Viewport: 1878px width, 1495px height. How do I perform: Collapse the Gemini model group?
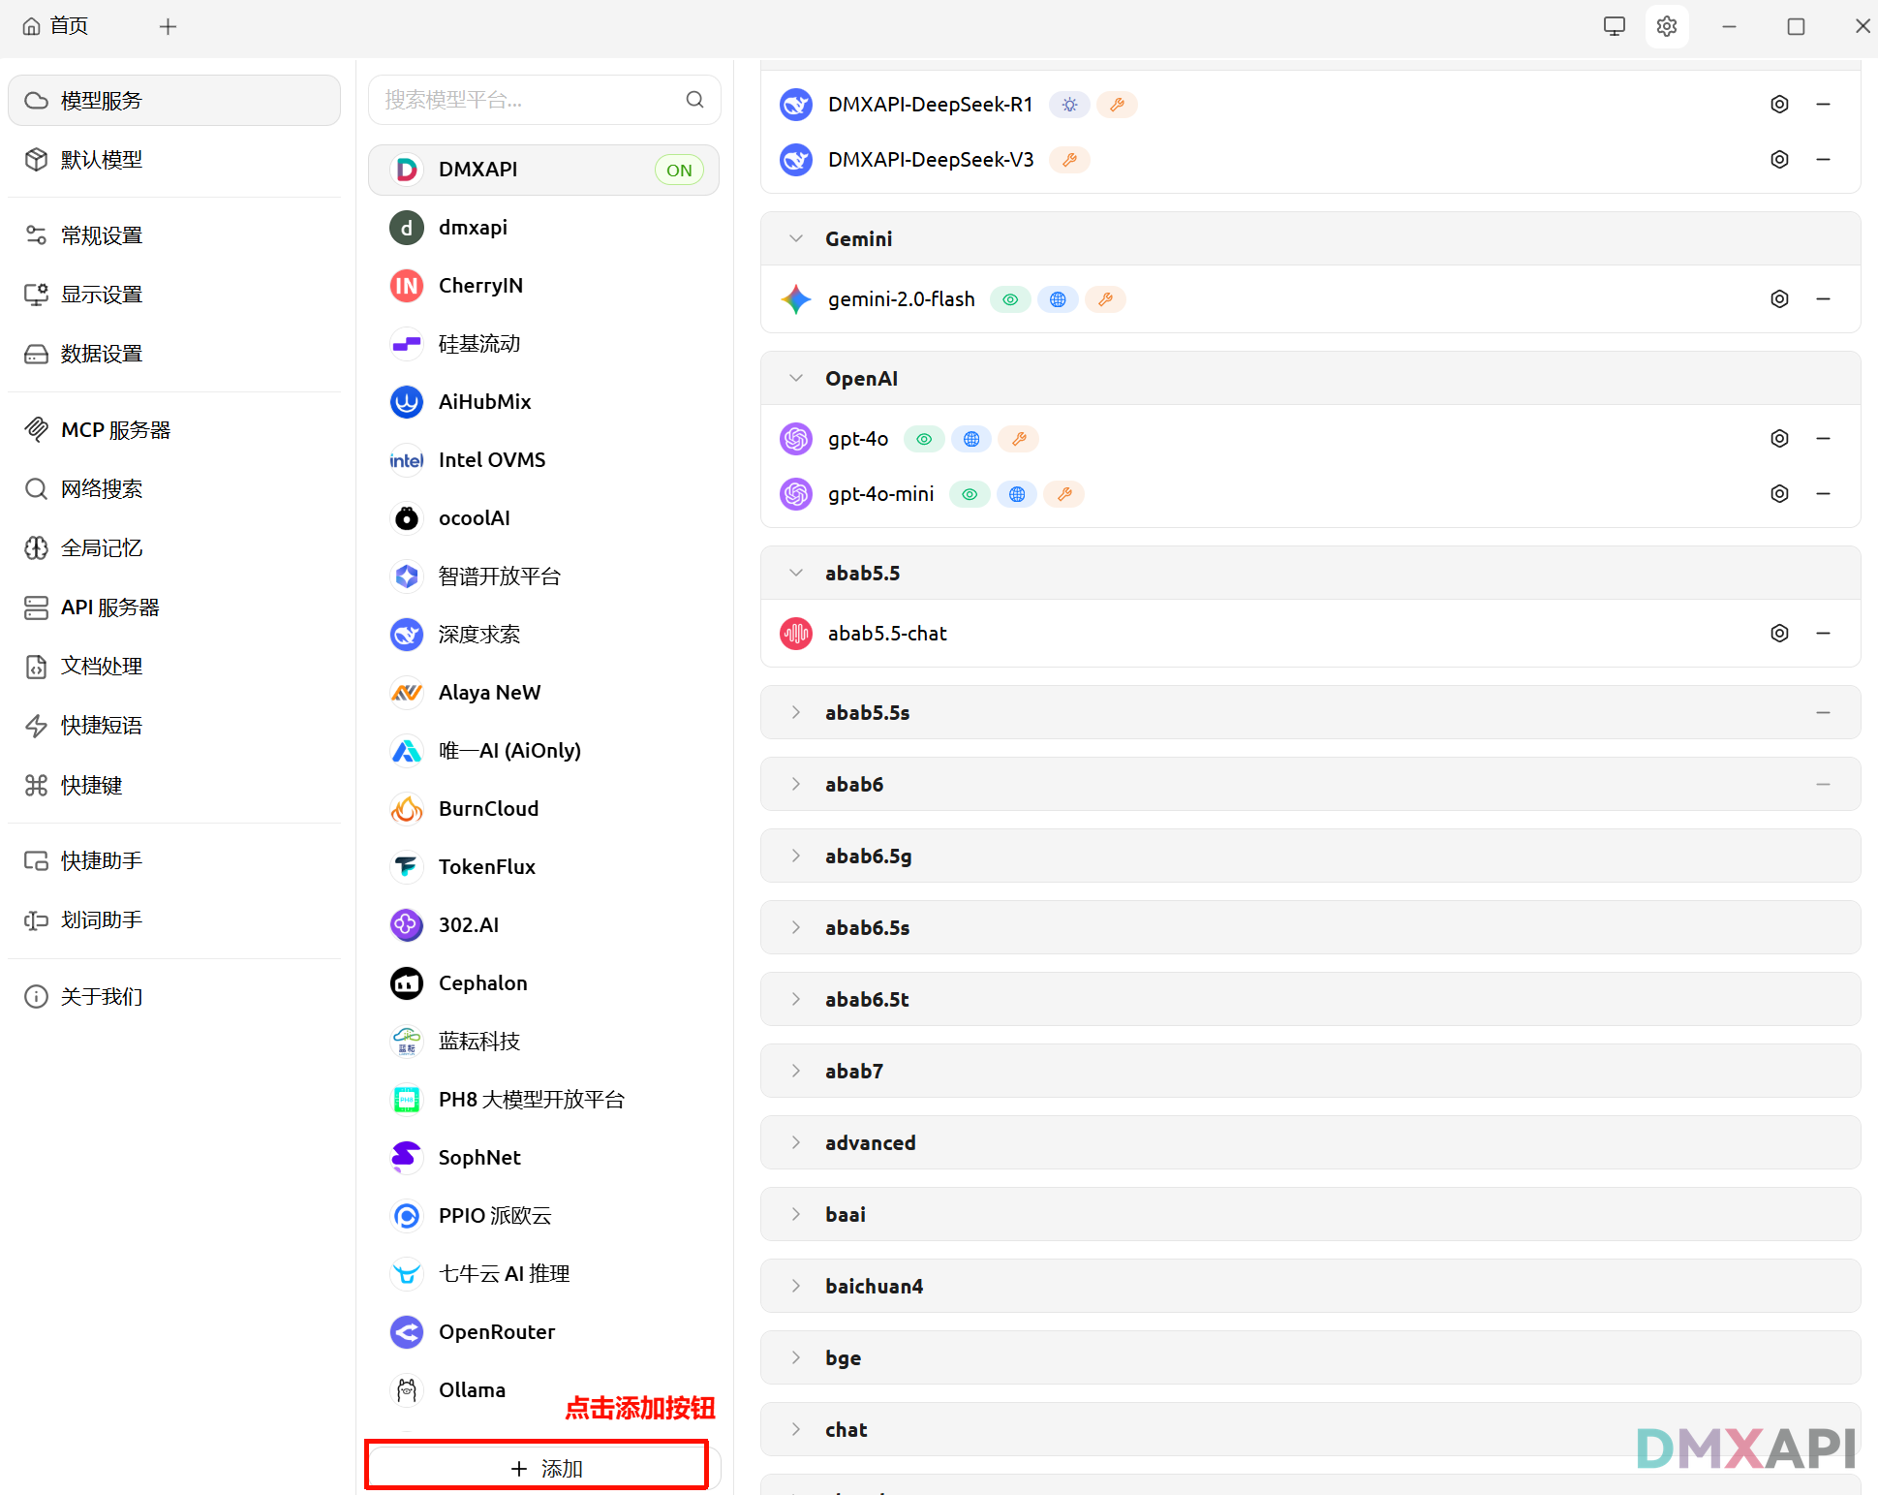coord(796,239)
